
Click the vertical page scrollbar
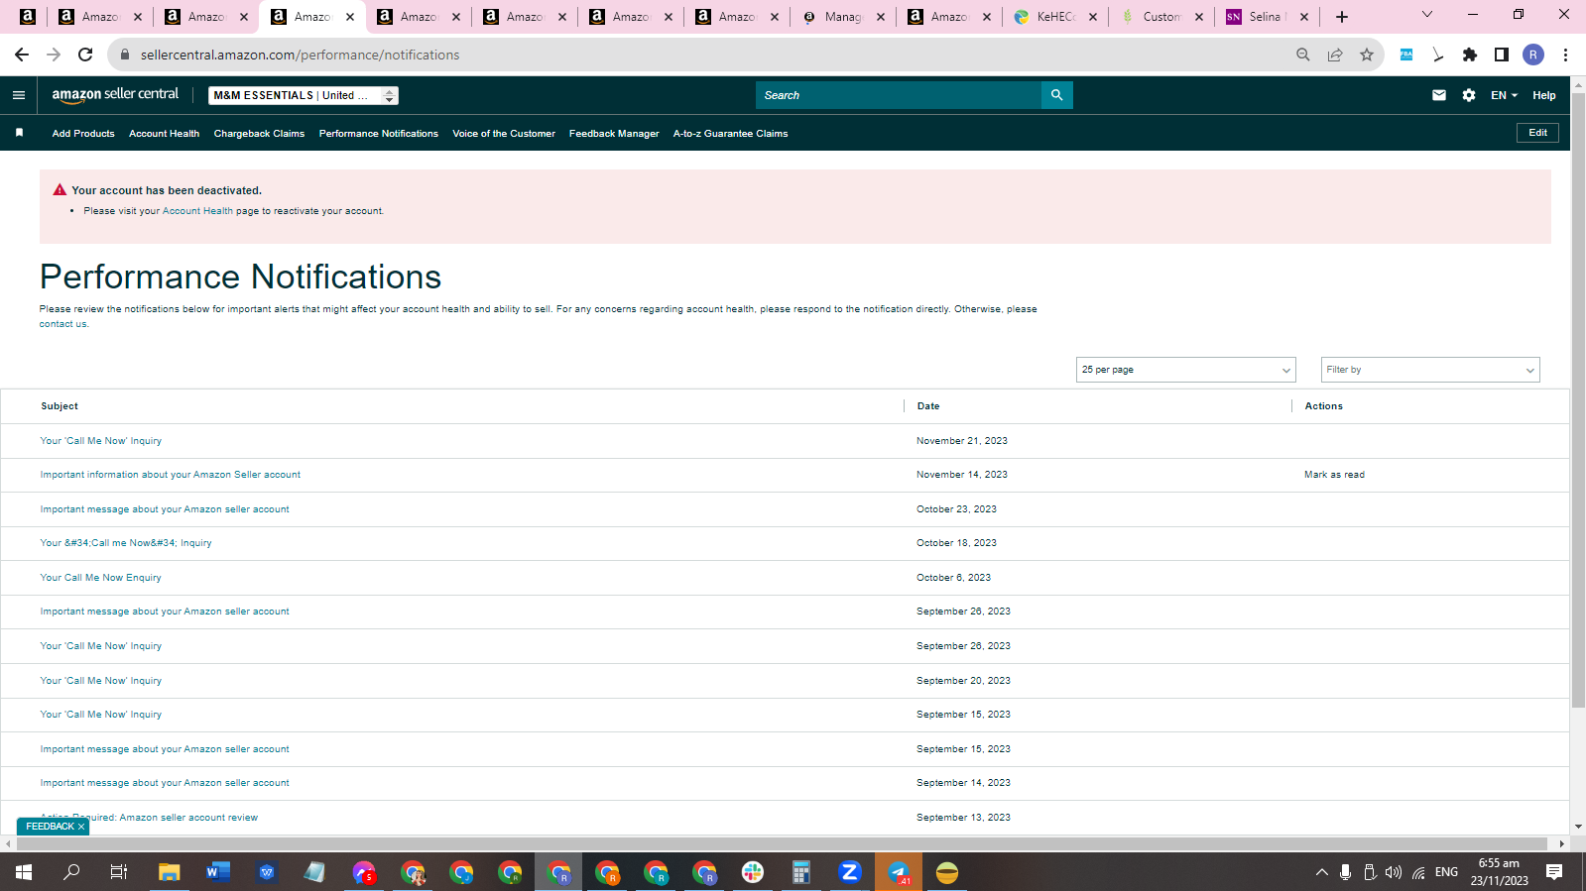[x=1578, y=401]
